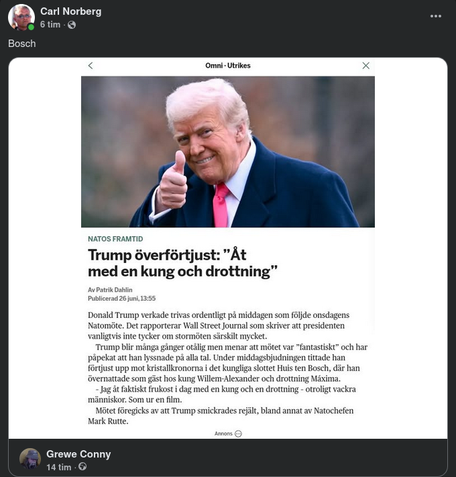Click the "Omni · Utrikes" header title
The image size is (456, 477).
(x=228, y=65)
